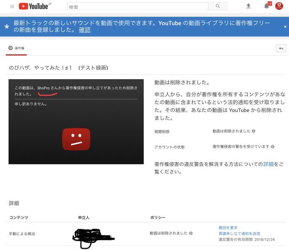
Task: Click the star icon in blue banner
Action: point(7,27)
